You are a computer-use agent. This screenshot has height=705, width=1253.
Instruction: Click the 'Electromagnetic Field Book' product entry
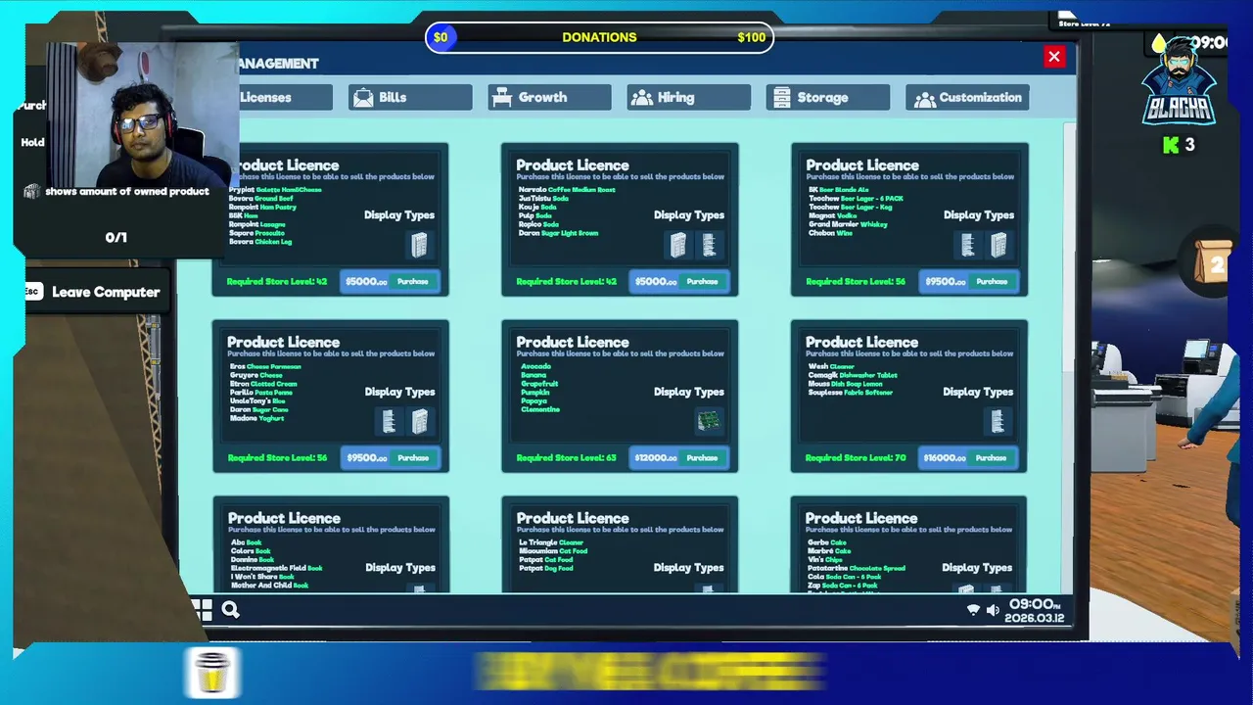pyautogui.click(x=276, y=568)
